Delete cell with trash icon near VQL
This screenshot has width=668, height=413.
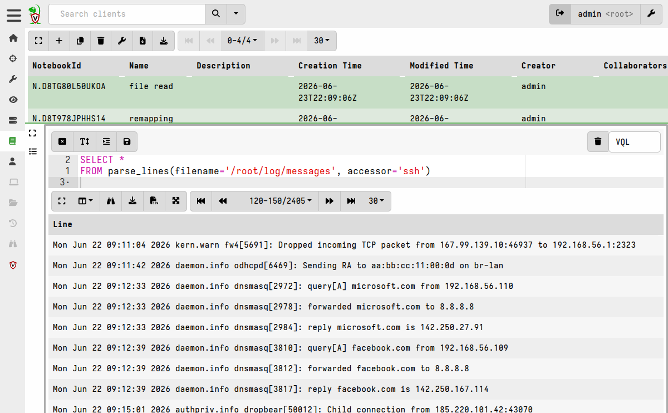[598, 142]
